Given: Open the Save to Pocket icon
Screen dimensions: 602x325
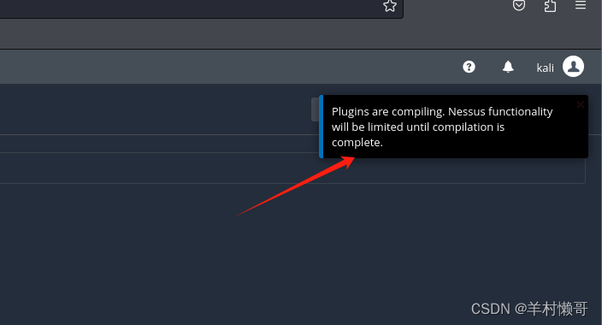Looking at the screenshot, I should 519,5.
